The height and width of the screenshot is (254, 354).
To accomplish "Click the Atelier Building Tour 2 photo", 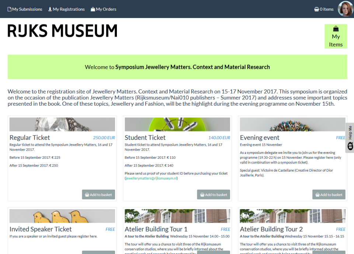I will pyautogui.click(x=292, y=216).
